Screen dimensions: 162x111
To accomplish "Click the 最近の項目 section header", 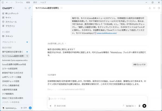I will (7, 48).
